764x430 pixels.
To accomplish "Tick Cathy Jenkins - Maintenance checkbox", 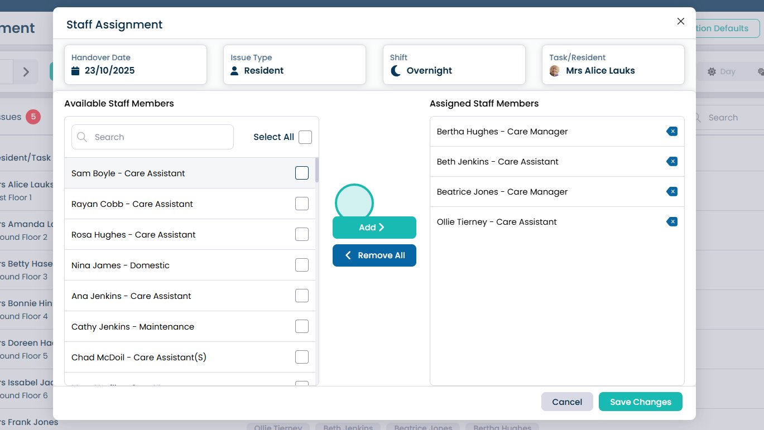I will pos(302,327).
